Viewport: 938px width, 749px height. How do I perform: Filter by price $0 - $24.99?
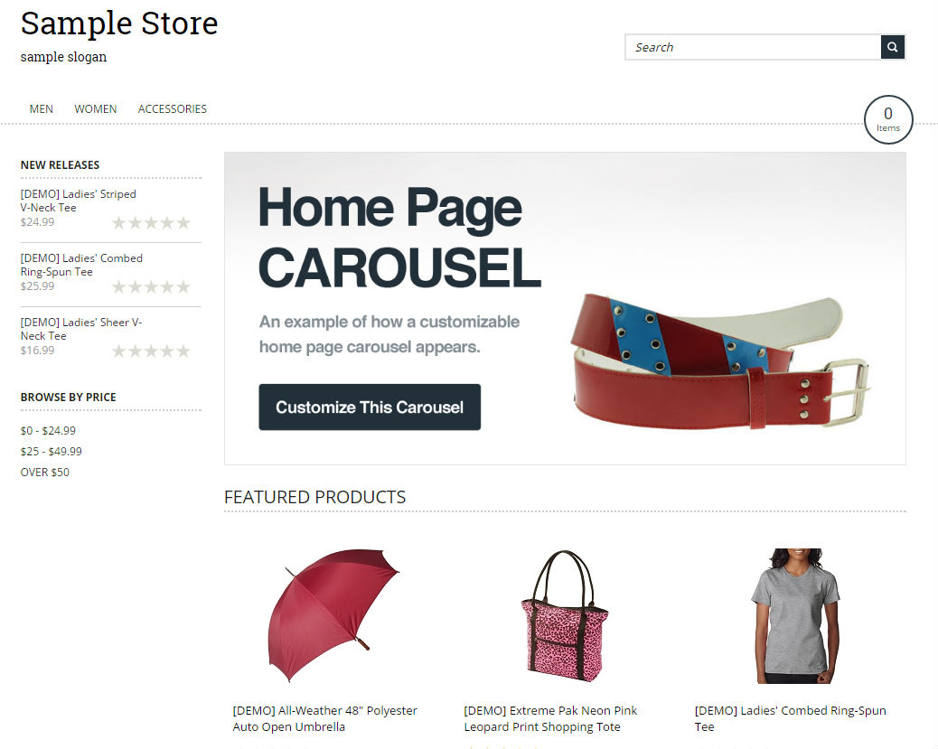48,431
